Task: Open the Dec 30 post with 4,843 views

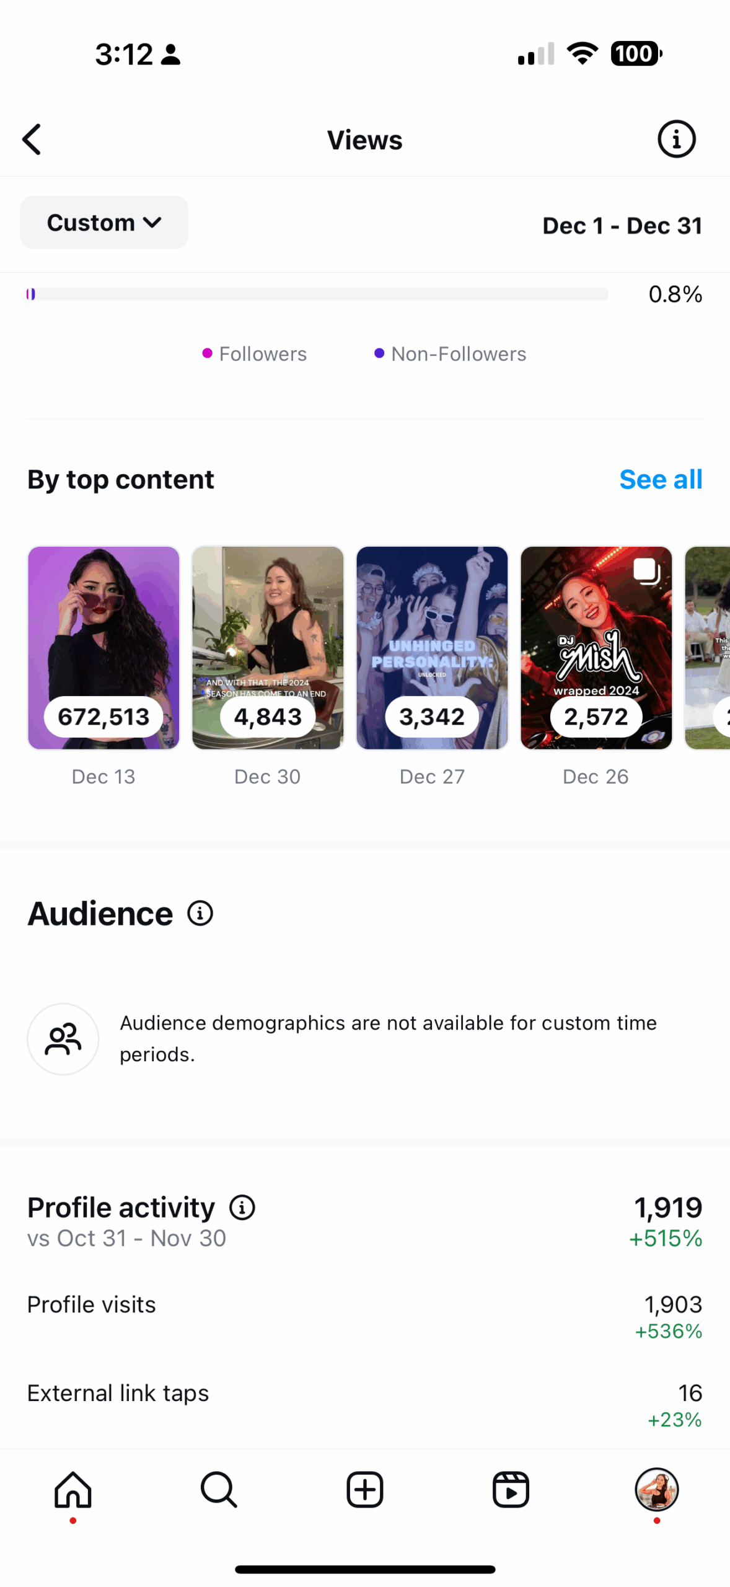Action: click(268, 647)
